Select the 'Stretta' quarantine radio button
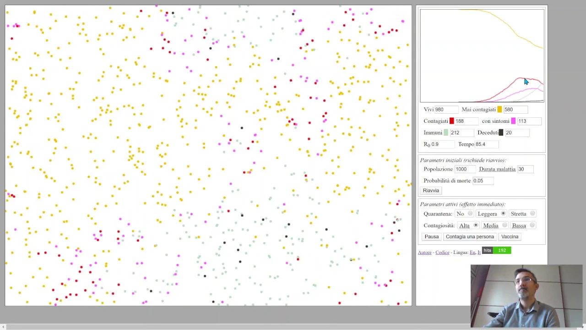586x330 pixels. pyautogui.click(x=532, y=214)
